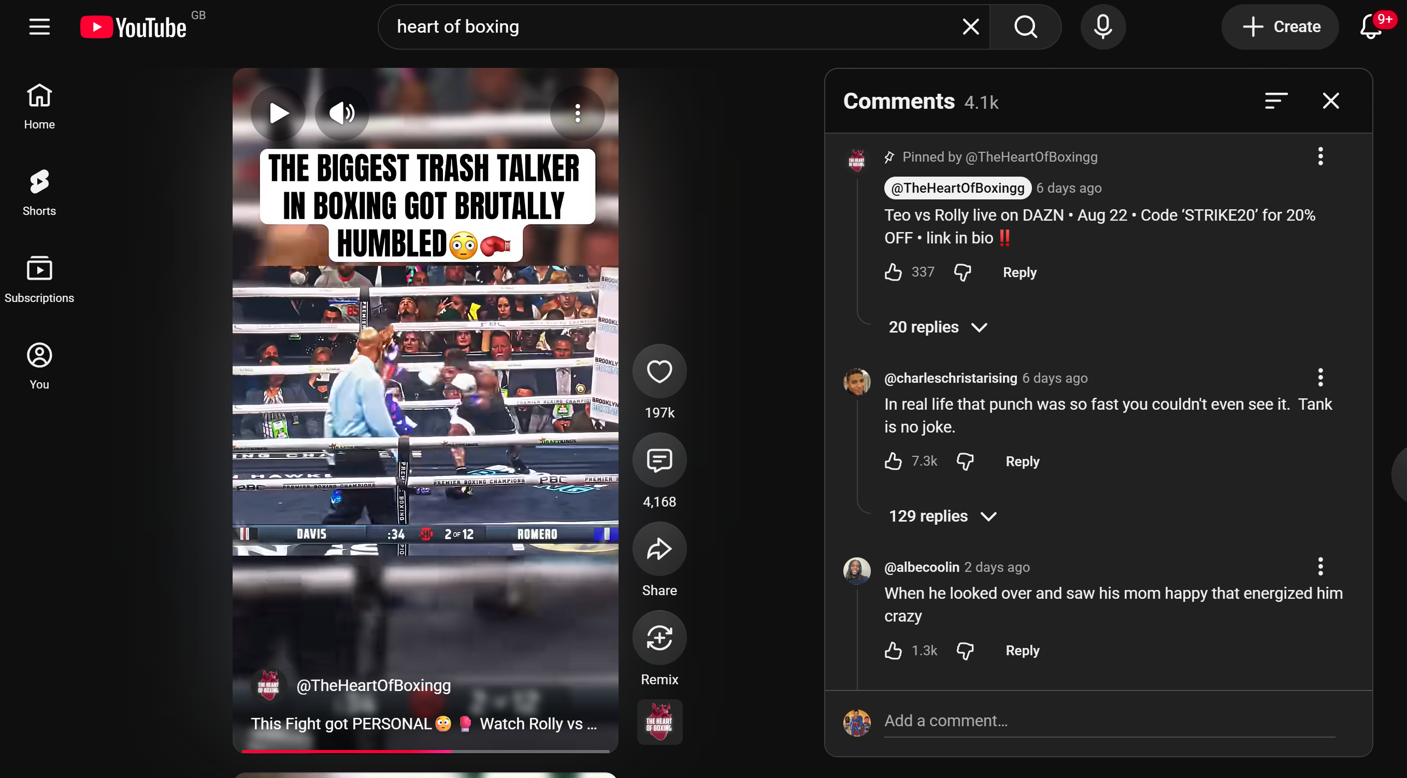Toggle the comments button showing 4,168
1407x778 pixels.
point(659,460)
